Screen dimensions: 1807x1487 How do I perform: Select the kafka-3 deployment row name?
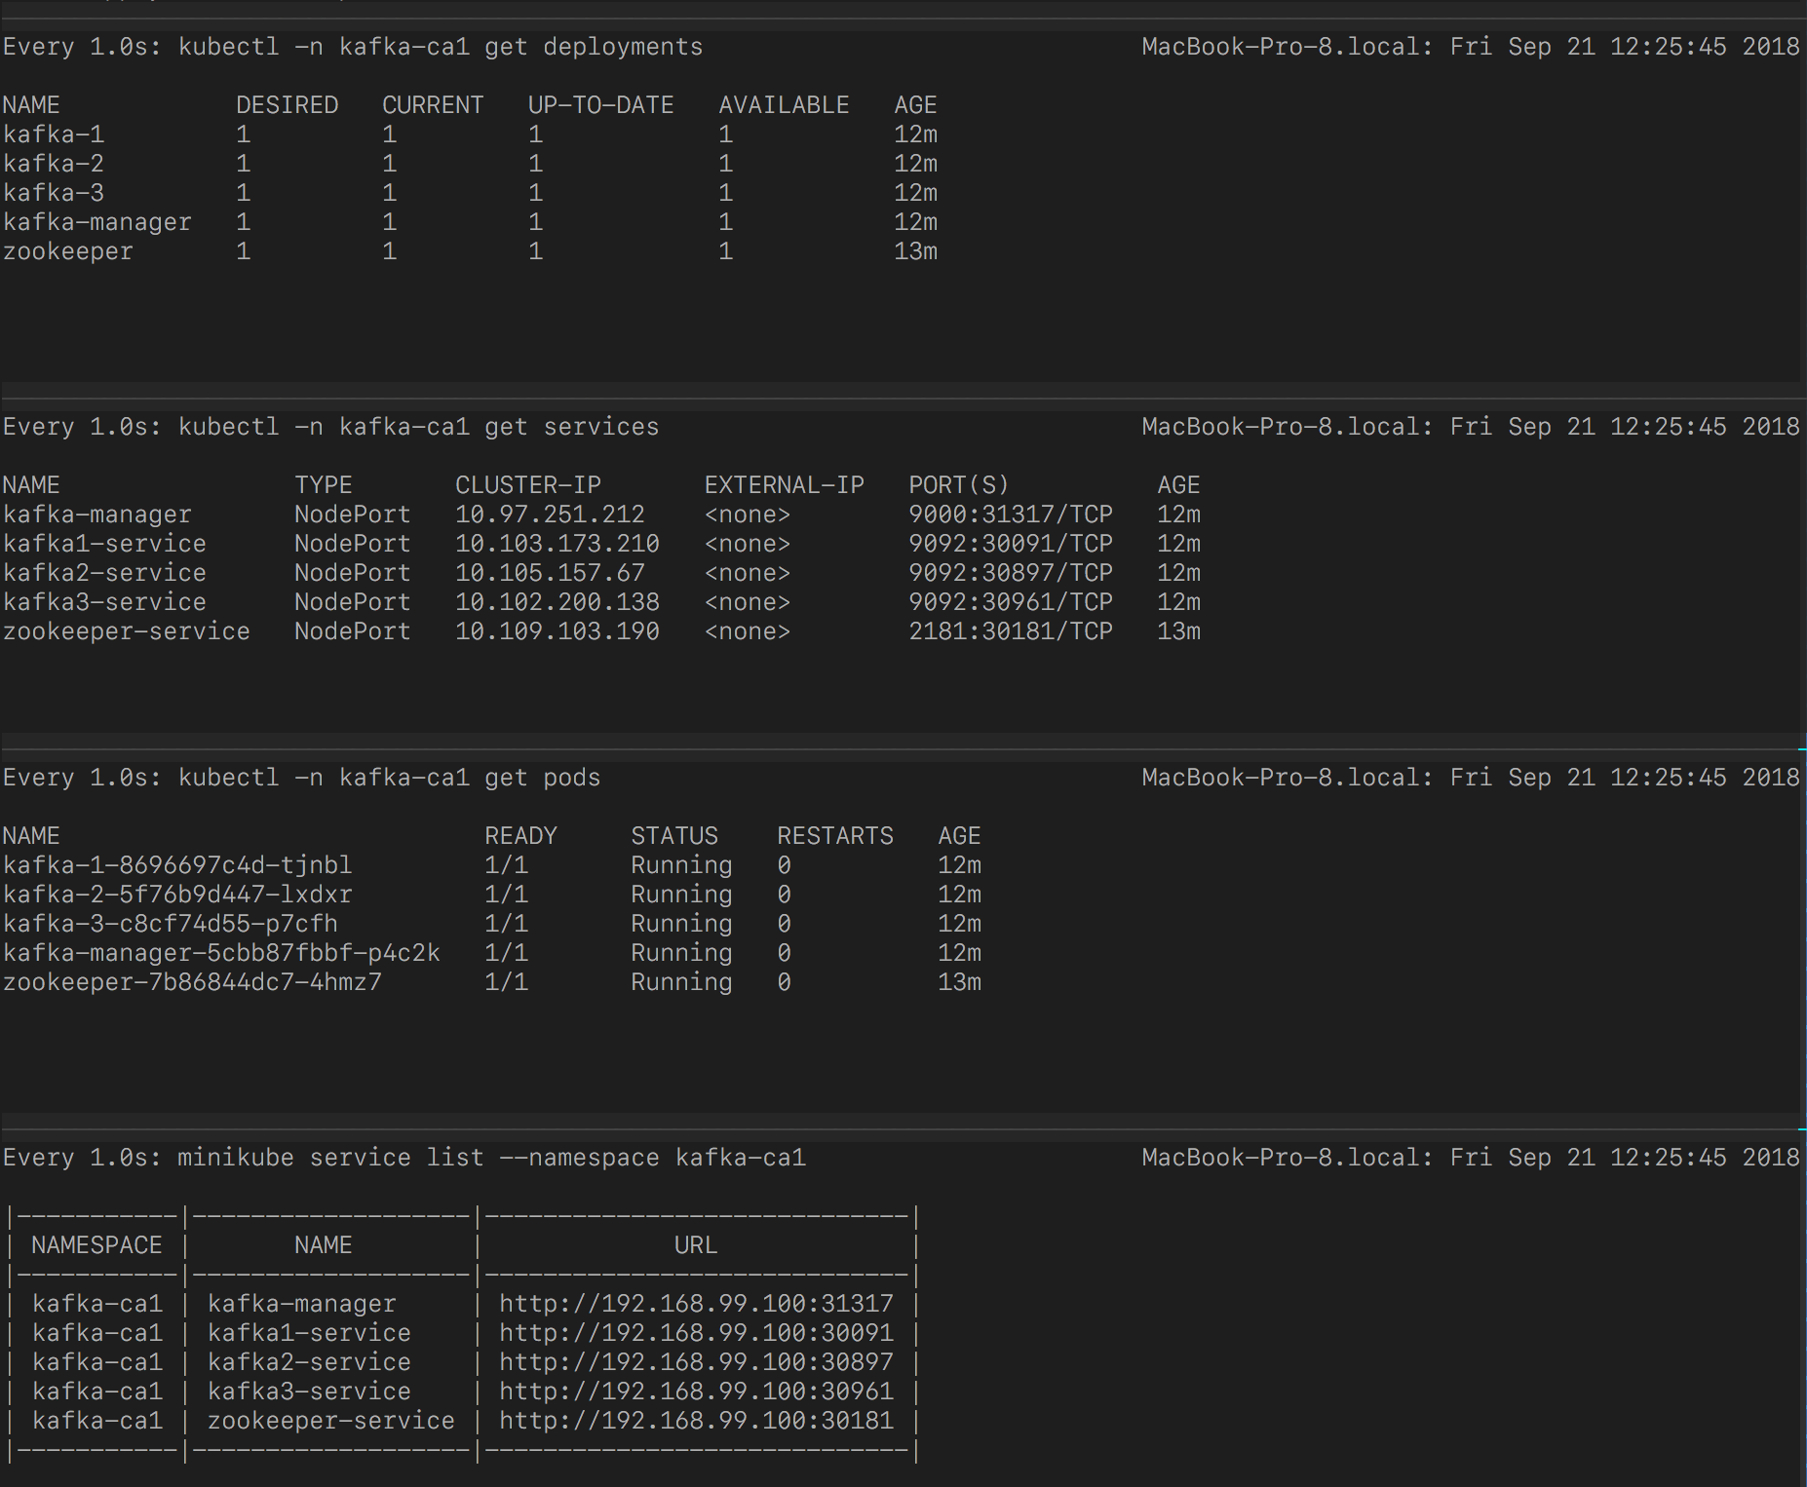pos(54,193)
